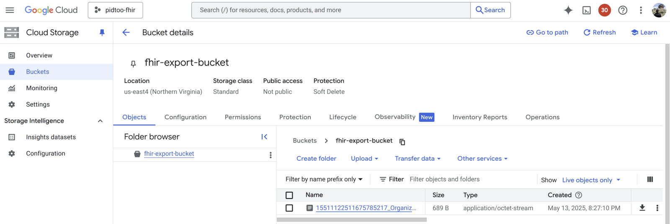Screen dimensions: 670x224
Task: Go back using the arrow beside Bucket details
Action: click(x=126, y=33)
